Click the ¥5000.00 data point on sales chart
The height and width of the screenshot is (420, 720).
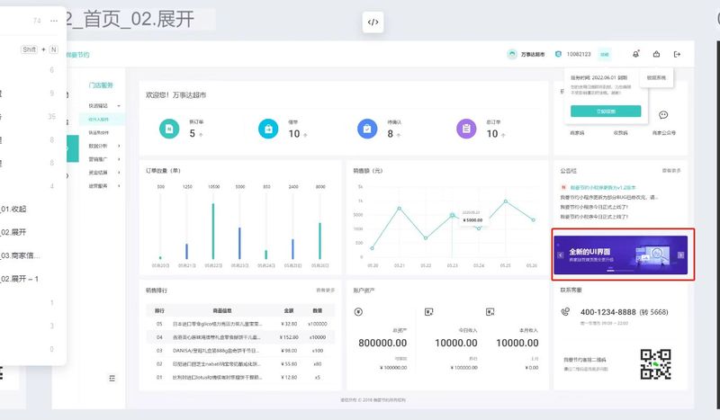[452, 215]
